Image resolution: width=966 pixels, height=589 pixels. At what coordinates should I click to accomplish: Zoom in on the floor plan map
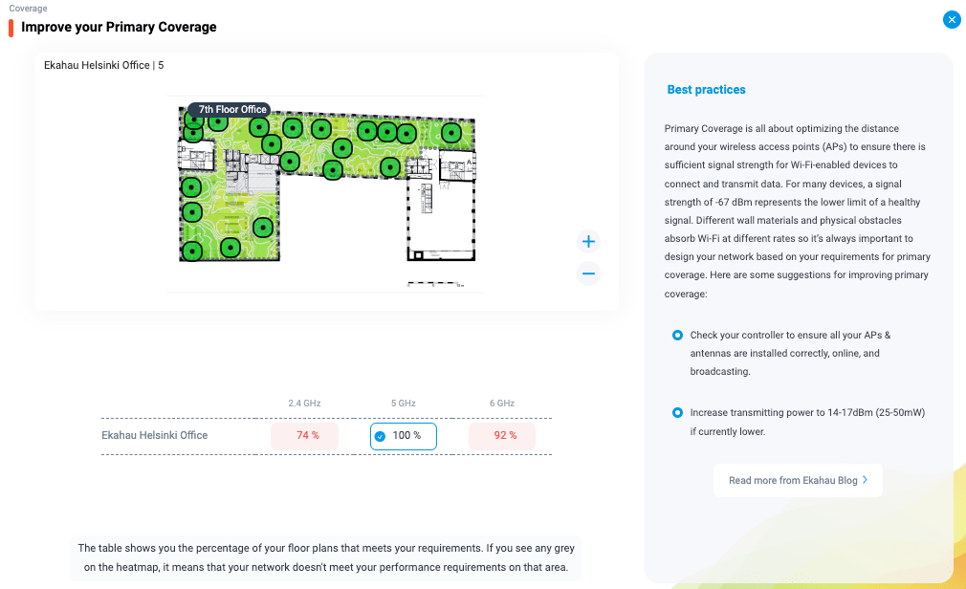tap(589, 242)
